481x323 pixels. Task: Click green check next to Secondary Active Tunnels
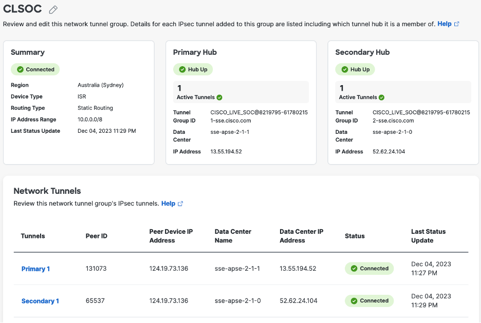[x=382, y=97]
